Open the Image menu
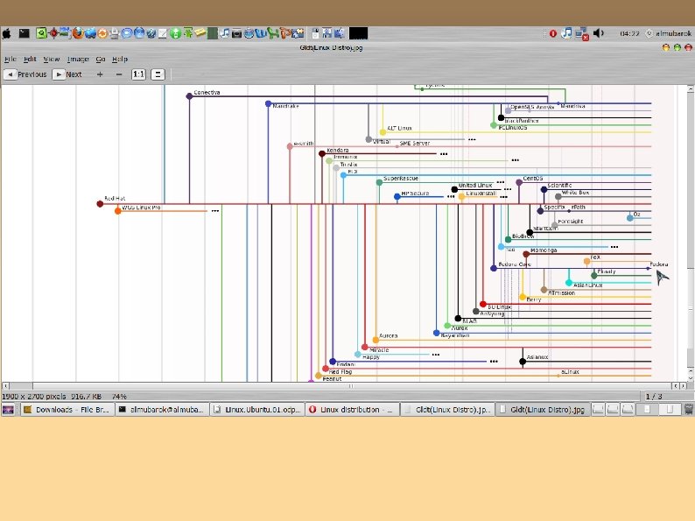The height and width of the screenshot is (521, 695). click(78, 59)
